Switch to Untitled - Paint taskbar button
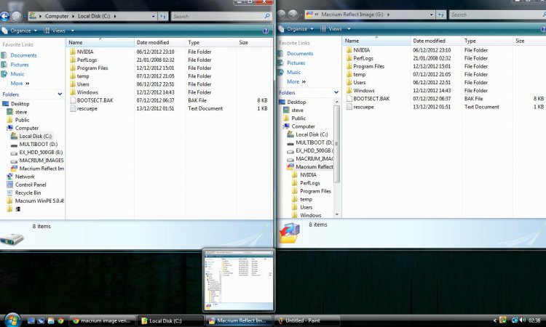The image size is (546, 327). click(307, 320)
